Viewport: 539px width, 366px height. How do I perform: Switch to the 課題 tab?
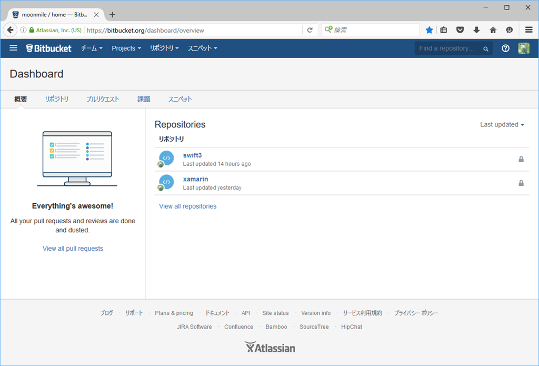point(144,99)
